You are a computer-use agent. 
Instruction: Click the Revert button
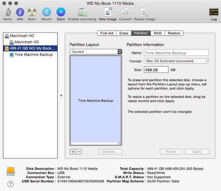(171, 152)
